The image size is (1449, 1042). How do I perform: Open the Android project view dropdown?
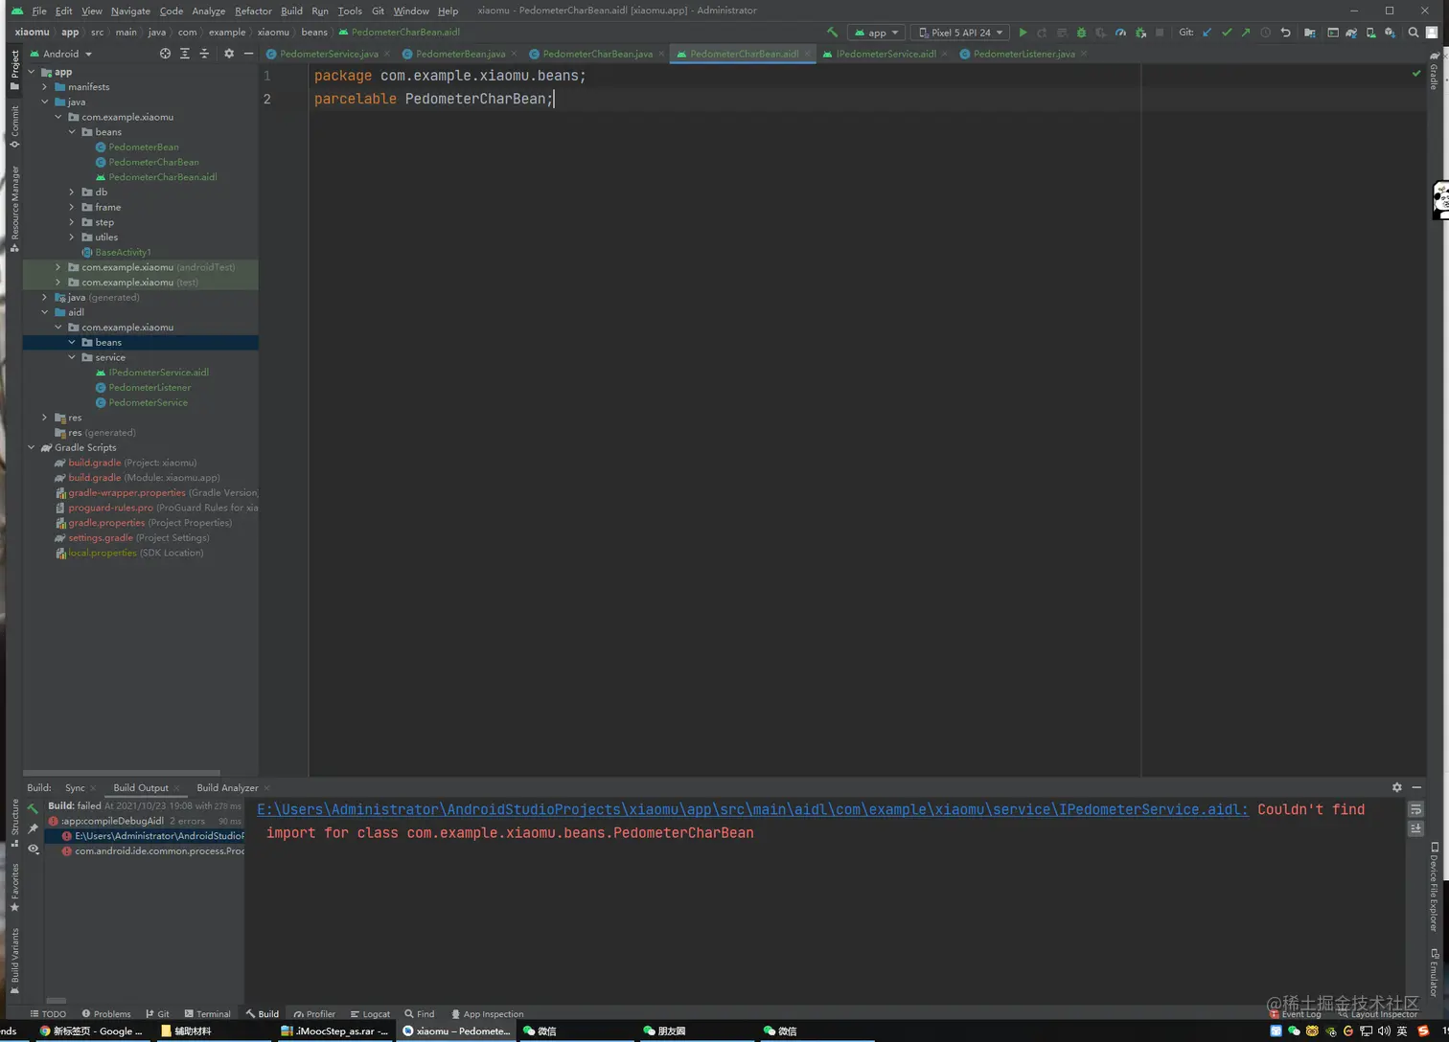point(61,54)
